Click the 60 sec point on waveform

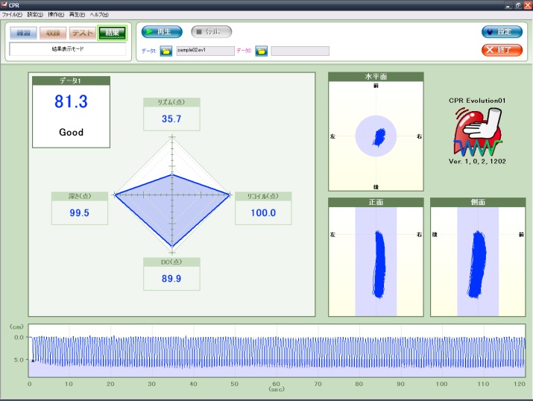(x=276, y=351)
